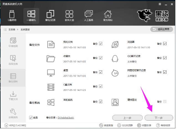Toggle the 全选 select-all checkbox
This screenshot has height=130, width=177.
click(31, 118)
